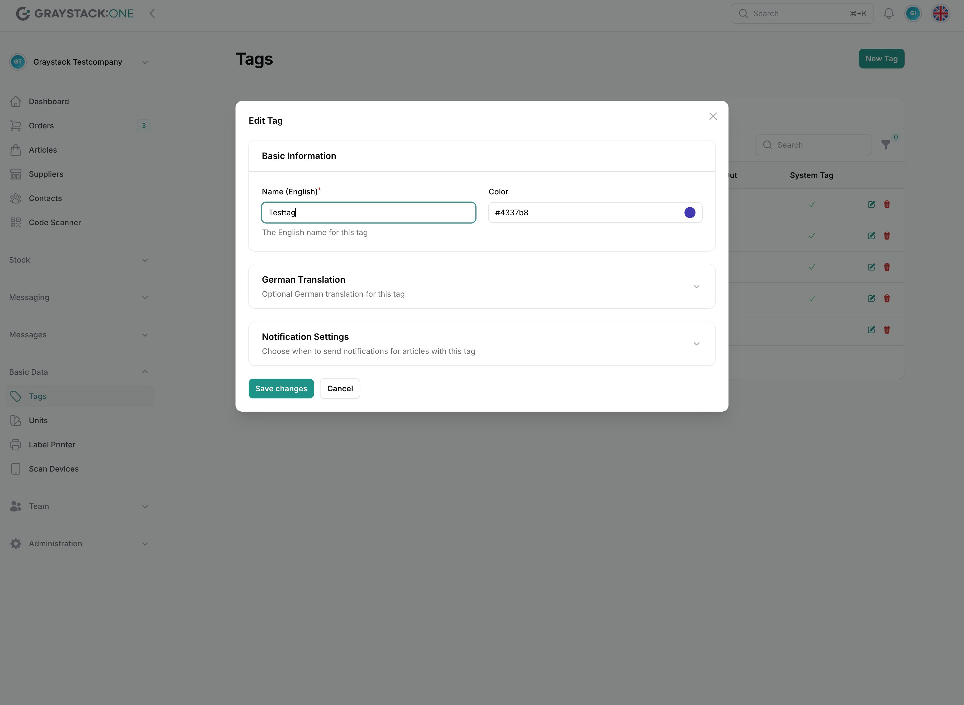Open the language flag selector
The image size is (964, 705).
[x=940, y=14]
